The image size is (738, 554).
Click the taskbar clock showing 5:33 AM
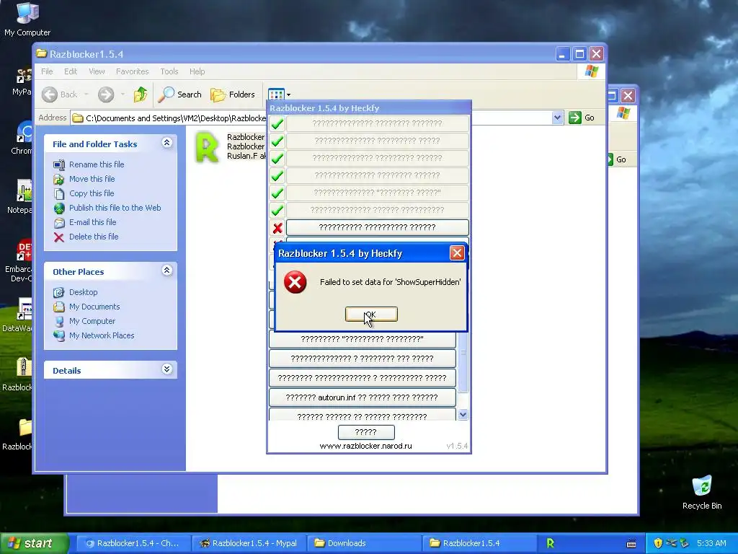point(711,543)
